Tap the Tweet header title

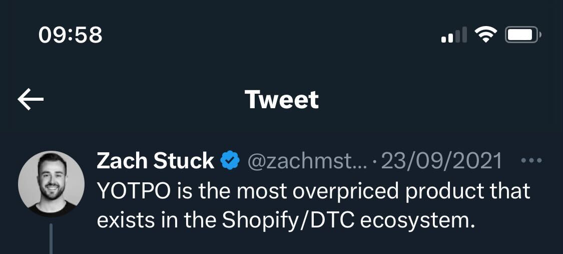pos(281,100)
